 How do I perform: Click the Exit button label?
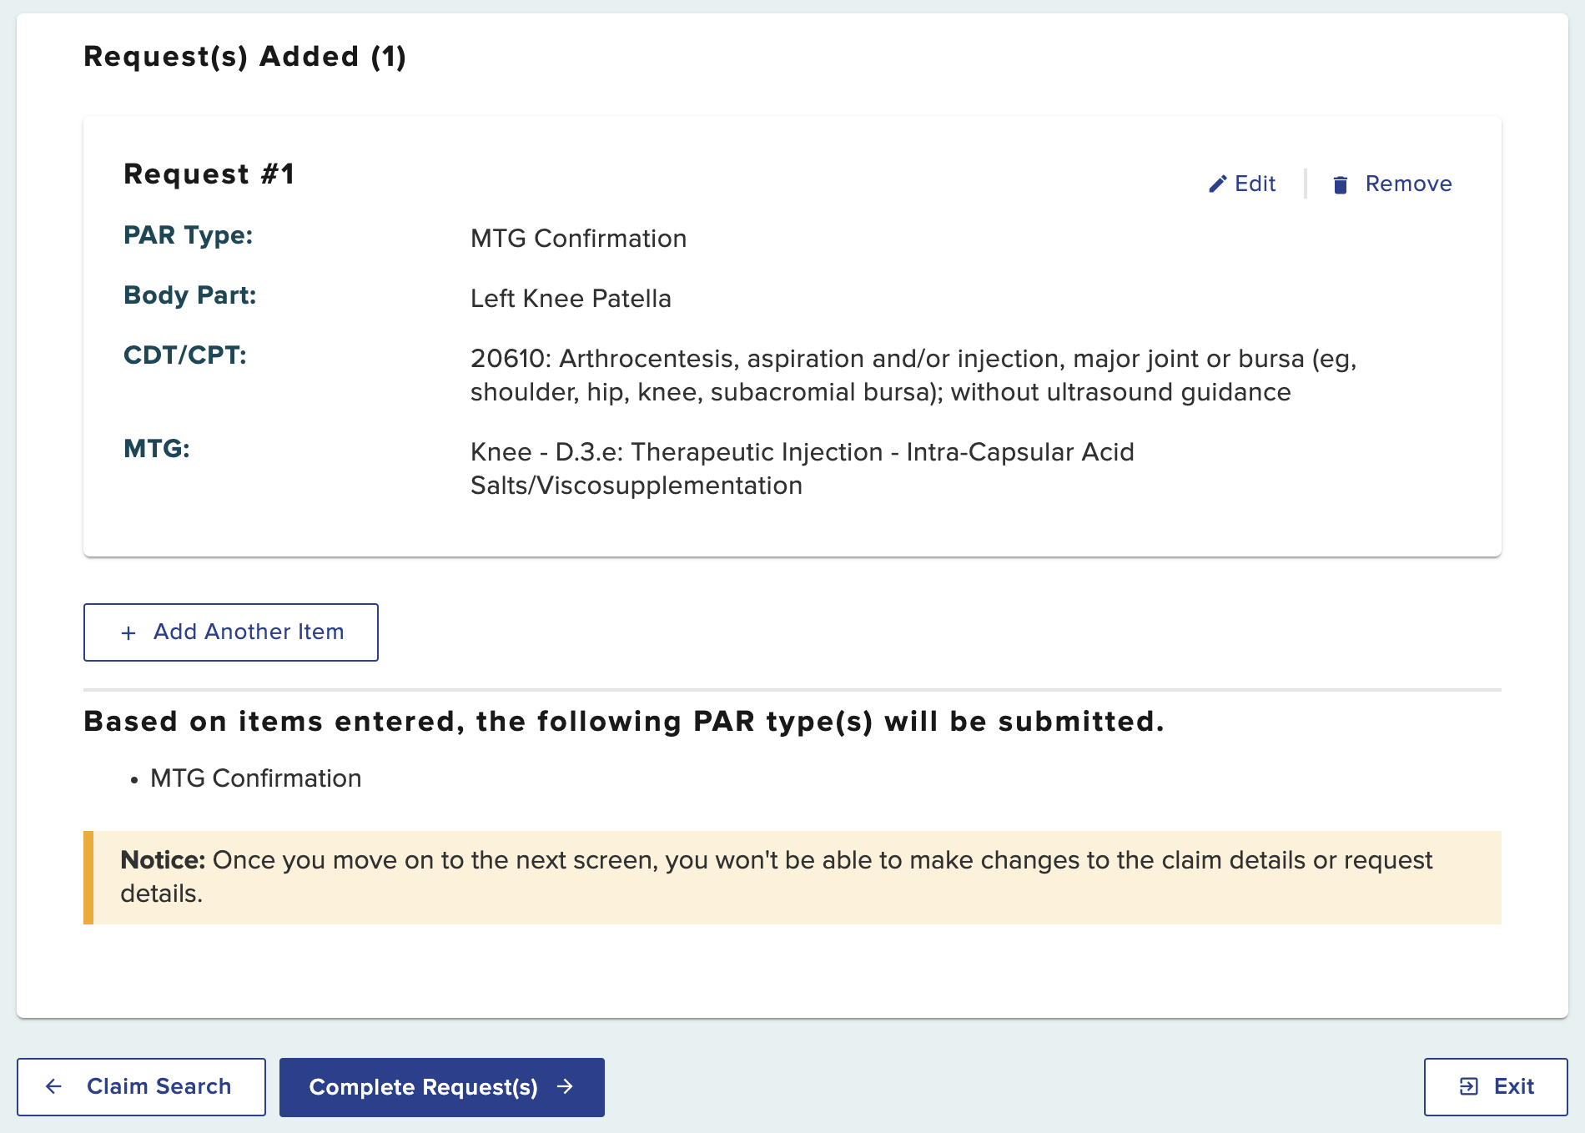[x=1513, y=1086]
